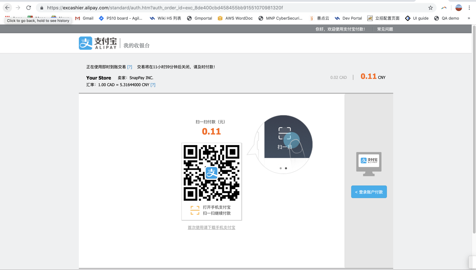
Task: Open the Wiki H5 列表 bookmark
Action: pos(165,18)
